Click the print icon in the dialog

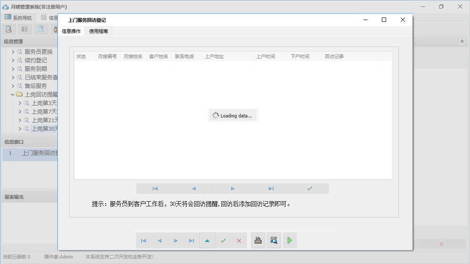(x=258, y=240)
